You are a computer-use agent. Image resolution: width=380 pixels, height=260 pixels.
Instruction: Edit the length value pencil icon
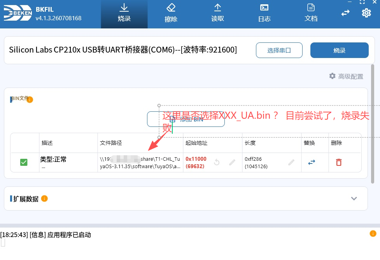point(291,162)
